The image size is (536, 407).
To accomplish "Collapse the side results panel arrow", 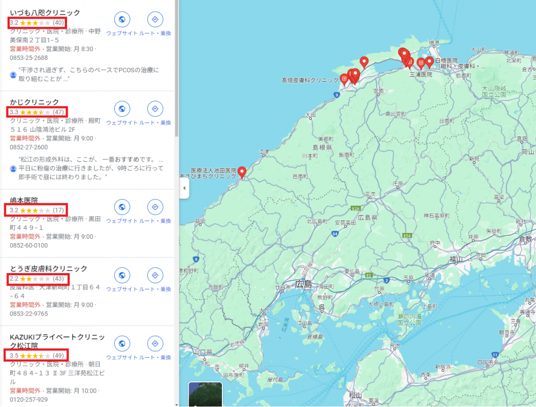I will (x=184, y=188).
